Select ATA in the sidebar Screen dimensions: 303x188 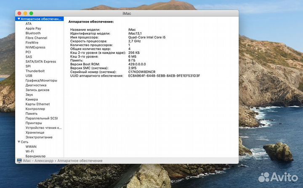pyautogui.click(x=29, y=23)
